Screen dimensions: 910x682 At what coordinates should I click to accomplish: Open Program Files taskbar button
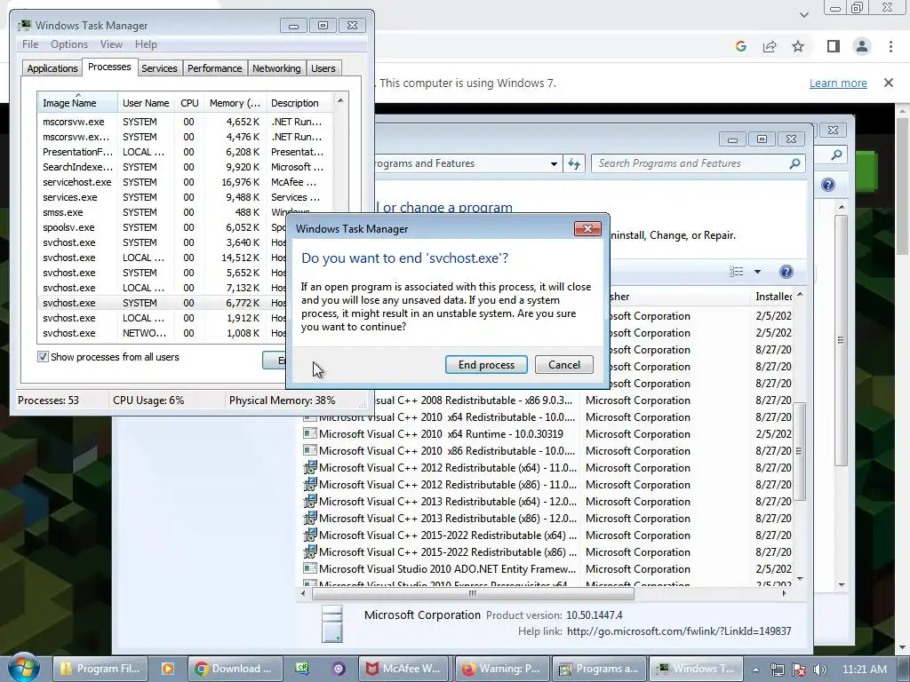(100, 669)
